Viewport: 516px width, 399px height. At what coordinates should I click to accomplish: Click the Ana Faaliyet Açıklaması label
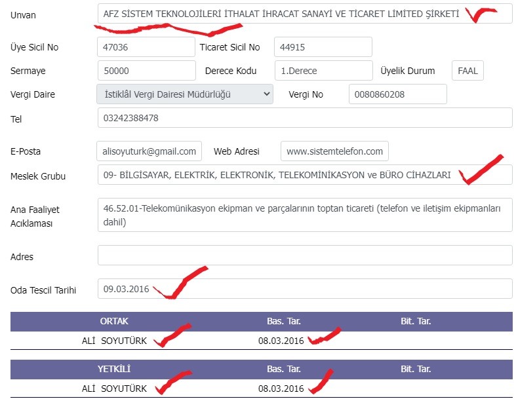click(x=35, y=217)
